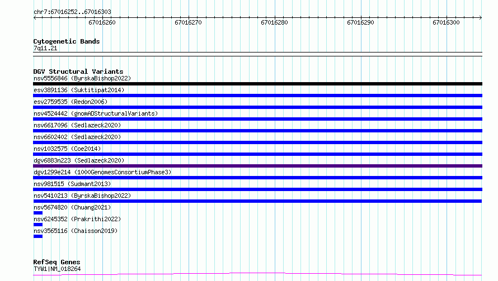Open variant esv2759535 (Redon2006) label
Image resolution: width=498 pixels, height=281 pixels.
[x=71, y=102]
